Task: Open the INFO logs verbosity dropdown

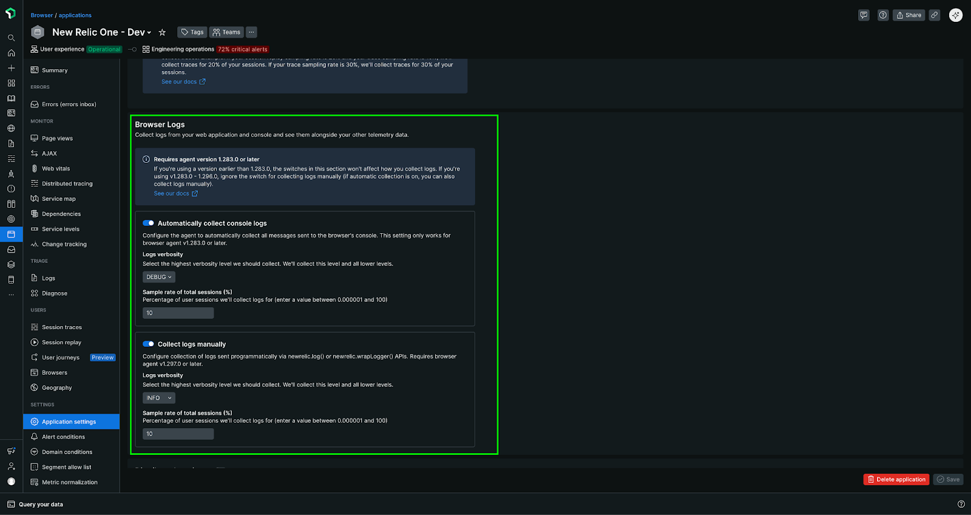Action: (x=159, y=398)
